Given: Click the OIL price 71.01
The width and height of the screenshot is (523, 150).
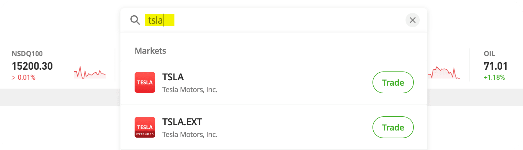Looking at the screenshot, I should (496, 66).
